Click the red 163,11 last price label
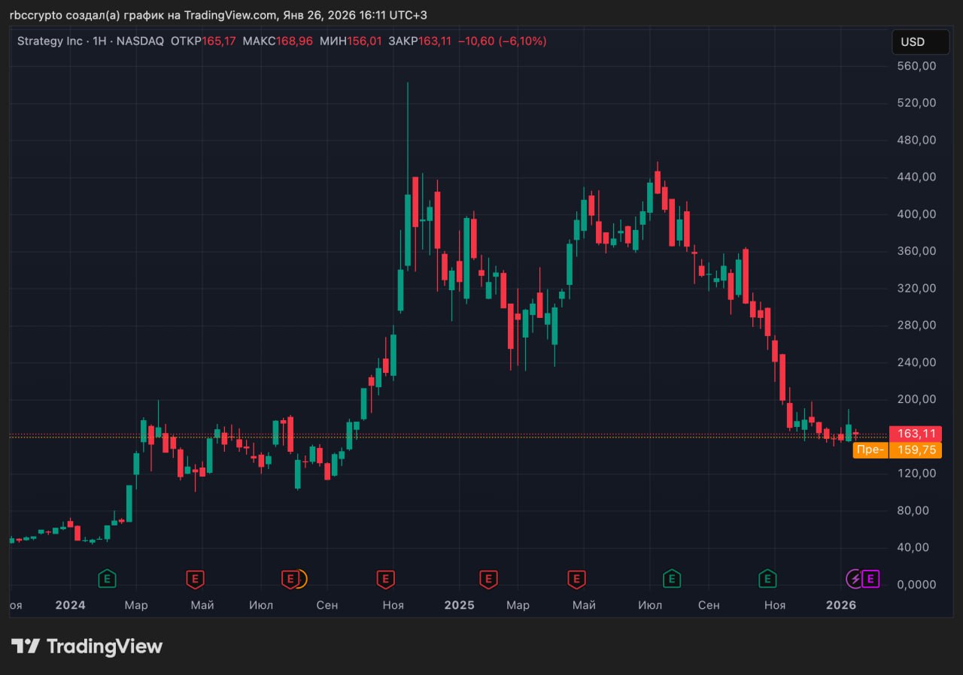This screenshot has width=963, height=675. 916,434
